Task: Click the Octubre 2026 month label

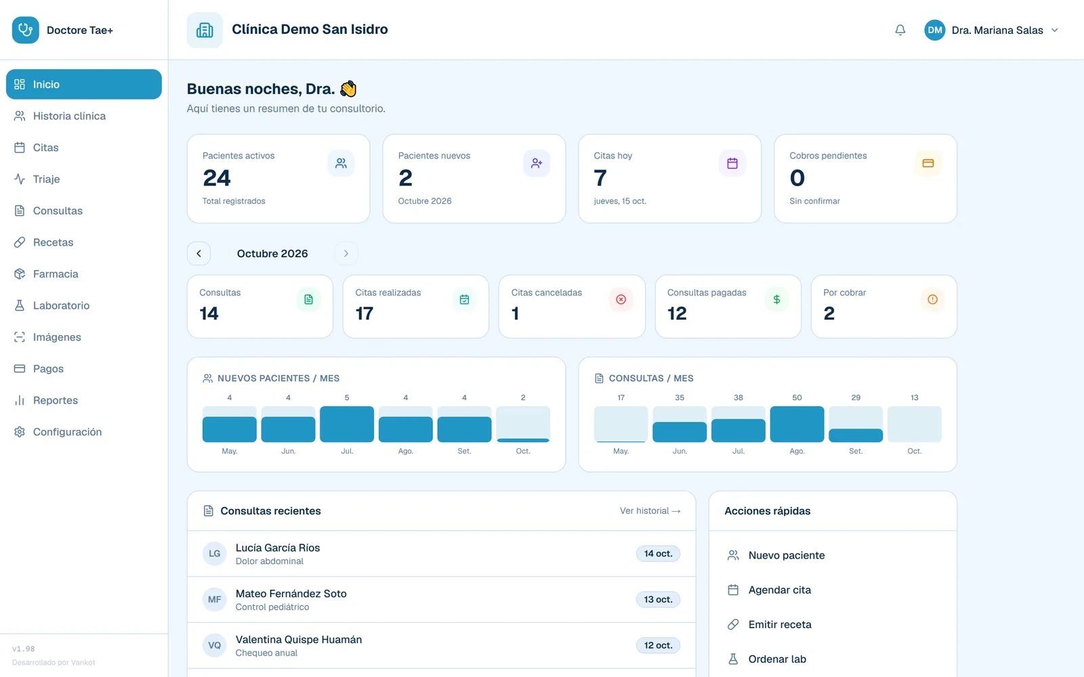Action: coord(272,253)
